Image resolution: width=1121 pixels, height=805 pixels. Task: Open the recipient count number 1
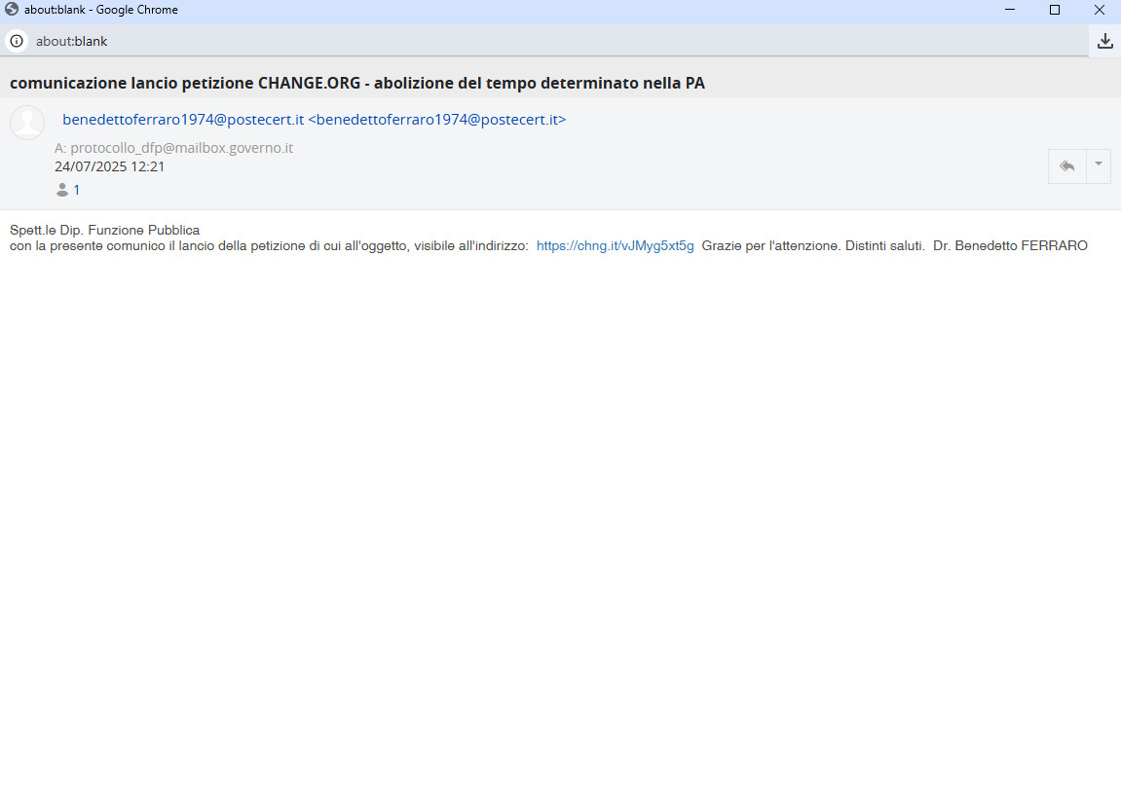click(x=77, y=190)
